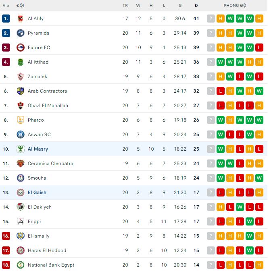Click Pharco's first green W form badge
Screen dimensions: 269x273
(x=221, y=120)
